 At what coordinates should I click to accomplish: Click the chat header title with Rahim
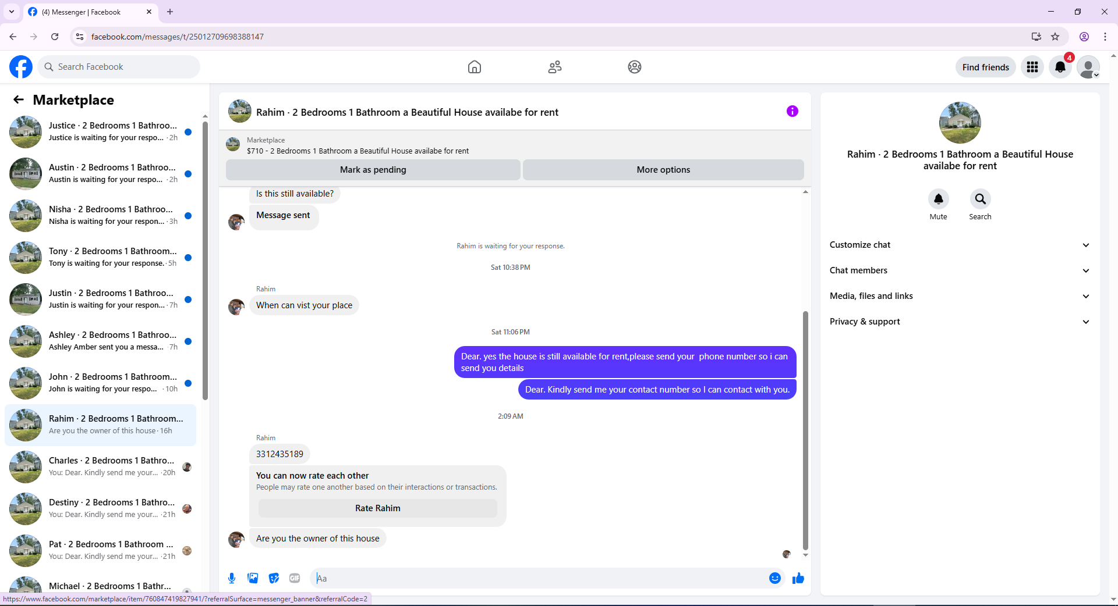[x=407, y=112]
